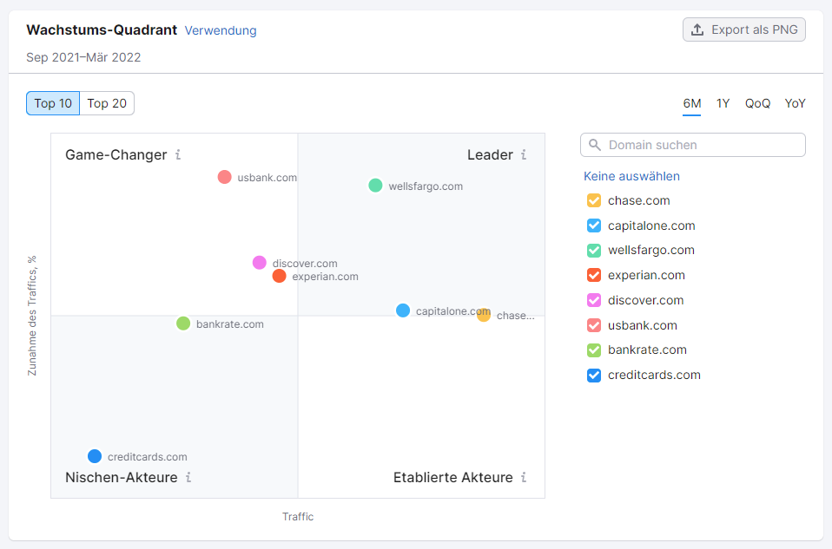Open the Verwendung link
The image size is (832, 549).
coord(221,30)
